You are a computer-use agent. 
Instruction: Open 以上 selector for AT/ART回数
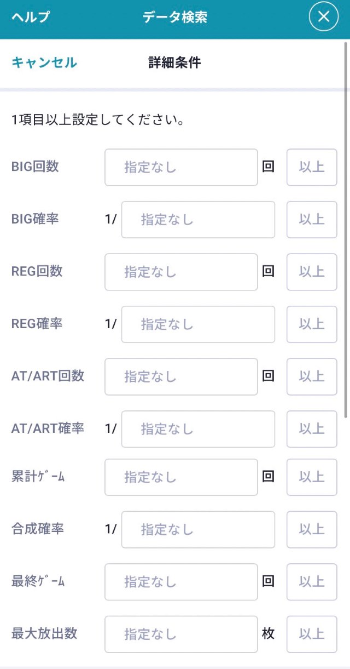312,376
